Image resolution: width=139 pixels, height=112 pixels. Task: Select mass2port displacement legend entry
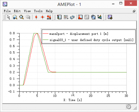point(75,34)
